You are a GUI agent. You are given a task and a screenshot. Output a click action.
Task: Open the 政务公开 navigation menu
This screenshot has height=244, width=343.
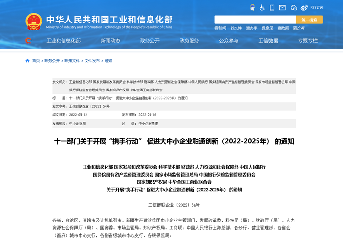coord(150,41)
